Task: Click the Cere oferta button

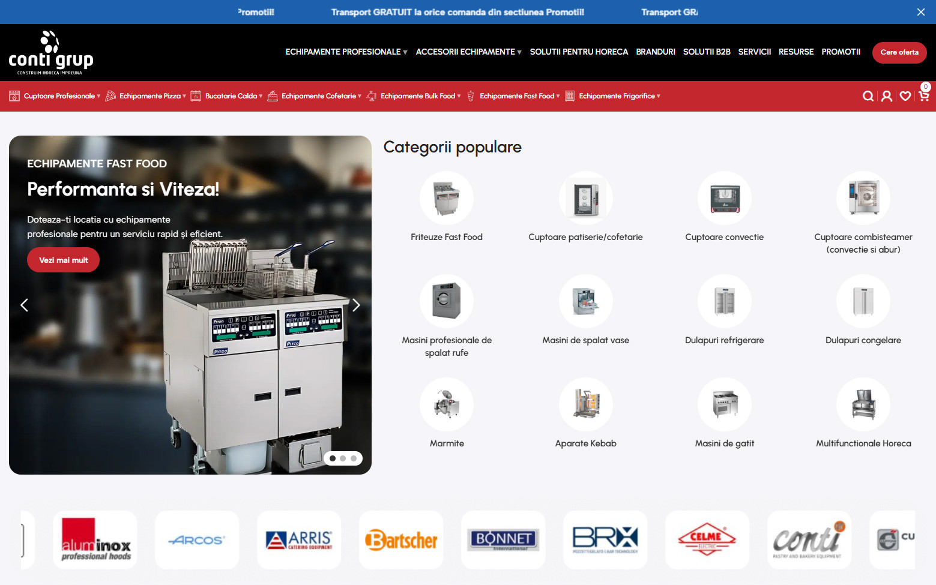Action: coord(899,52)
